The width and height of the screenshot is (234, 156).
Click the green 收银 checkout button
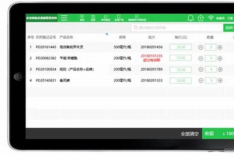tap(218, 134)
